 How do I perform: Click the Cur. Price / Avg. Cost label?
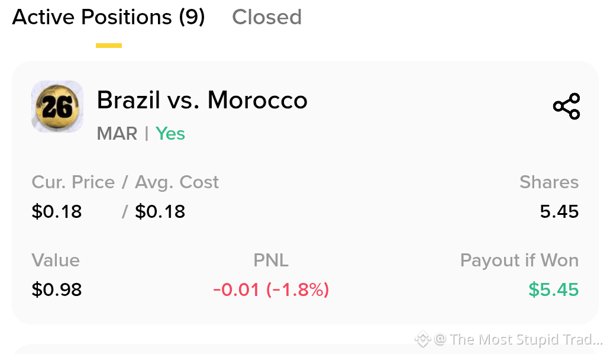[125, 182]
